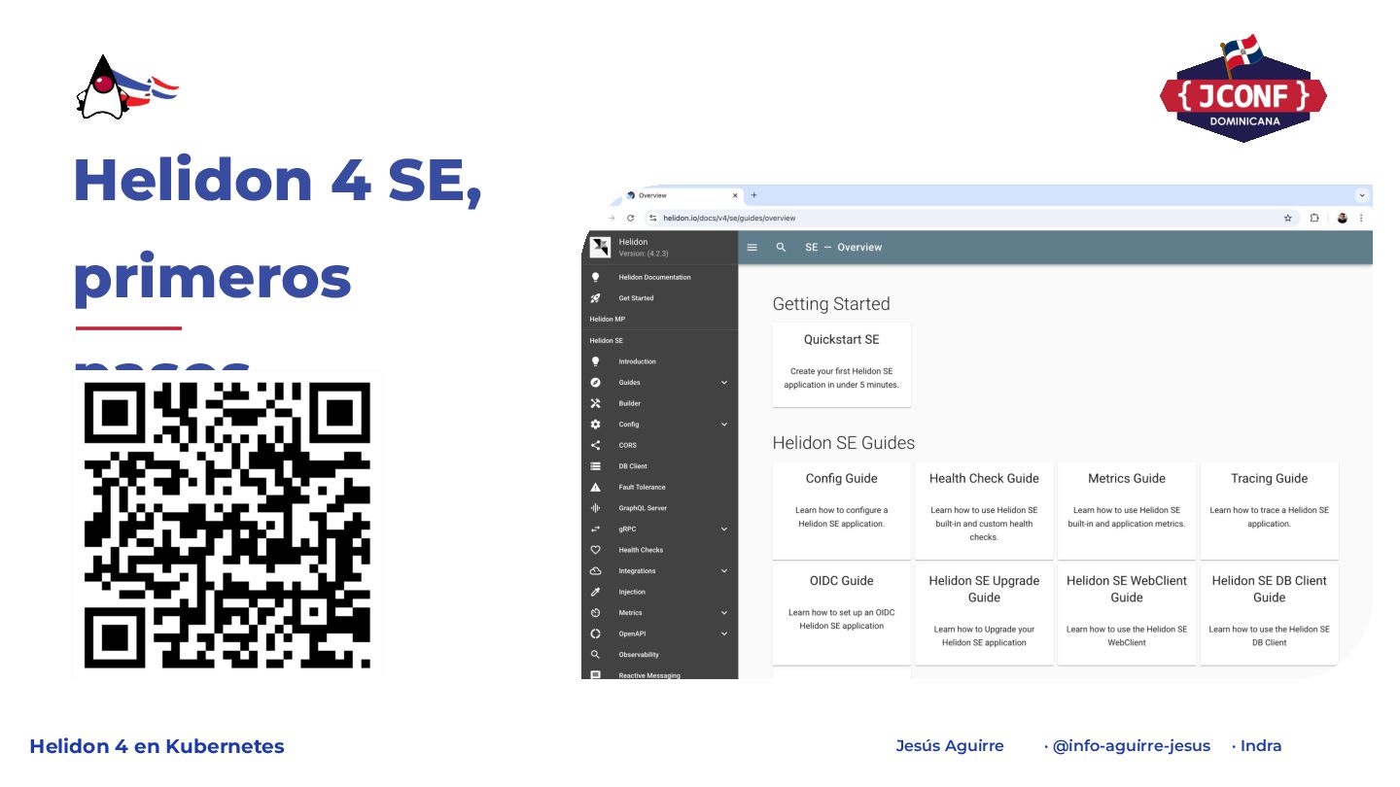This screenshot has width=1400, height=787.
Task: Click the 'Jesús Aguirre' footer name
Action: [x=950, y=746]
